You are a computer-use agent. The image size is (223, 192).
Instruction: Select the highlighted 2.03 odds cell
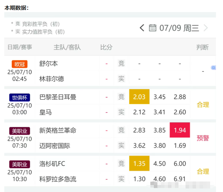click(139, 97)
